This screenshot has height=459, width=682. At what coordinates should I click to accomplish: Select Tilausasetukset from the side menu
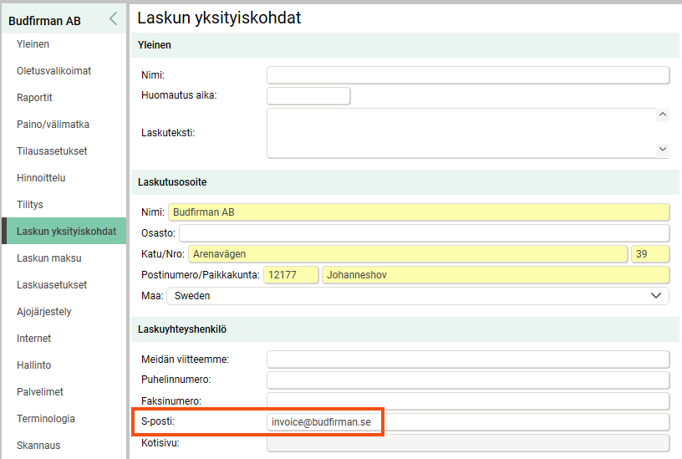tap(52, 151)
